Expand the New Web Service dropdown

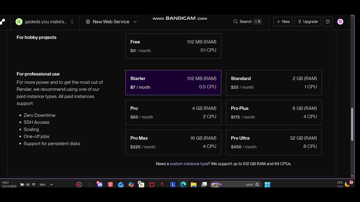pyautogui.click(x=135, y=22)
